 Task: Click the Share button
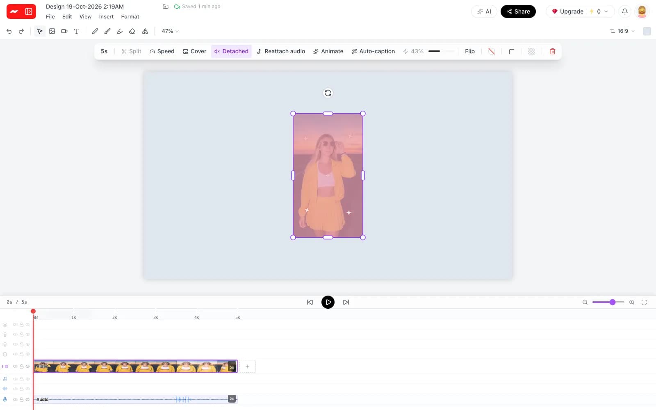coord(518,11)
